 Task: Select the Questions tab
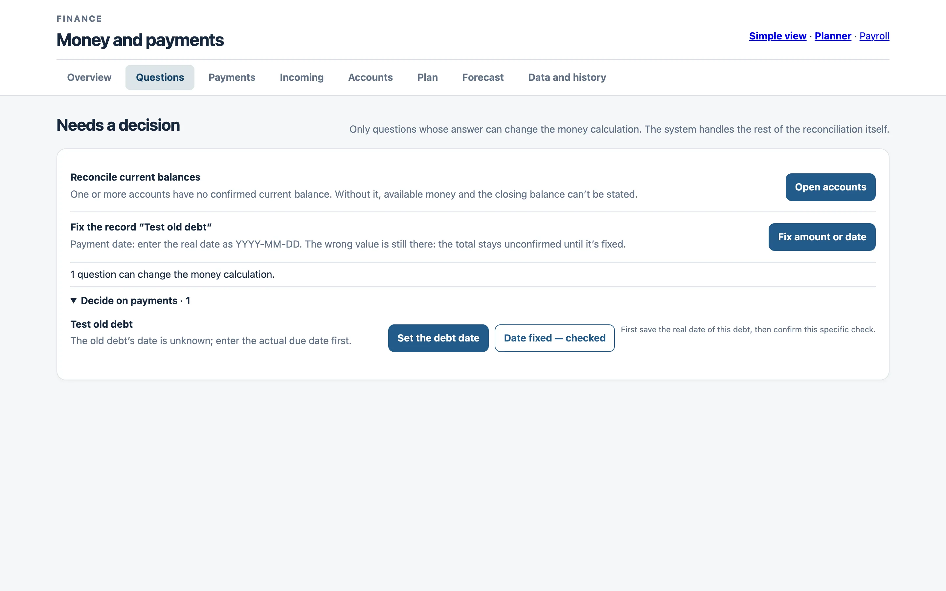[x=160, y=77]
